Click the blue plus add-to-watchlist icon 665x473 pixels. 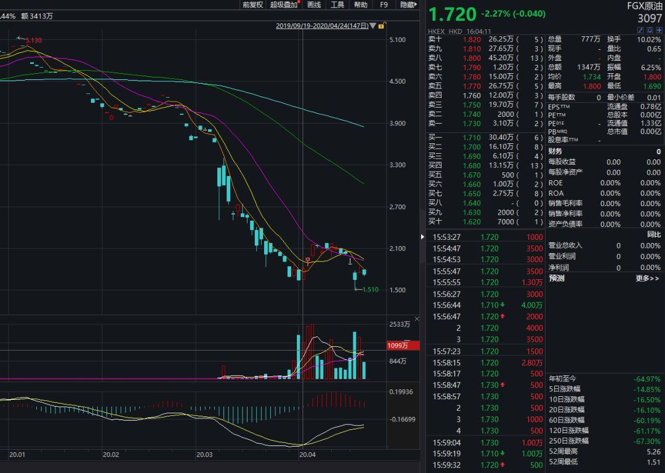tap(659, 30)
